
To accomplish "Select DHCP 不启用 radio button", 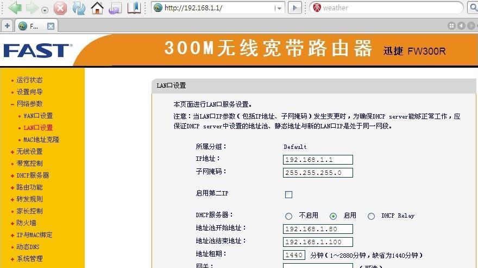I will pyautogui.click(x=288, y=216).
